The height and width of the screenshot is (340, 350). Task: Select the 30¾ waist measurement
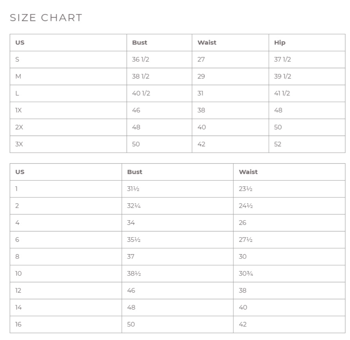246,274
